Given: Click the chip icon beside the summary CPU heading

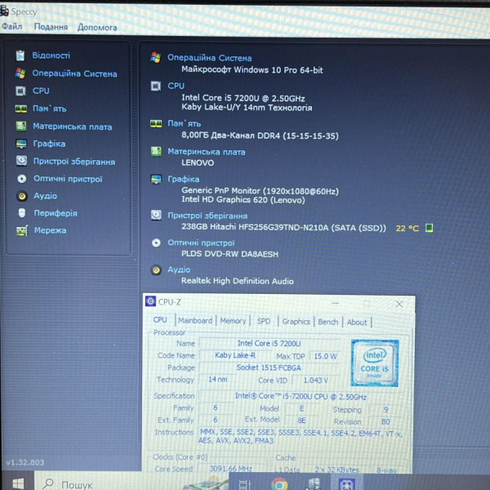Looking at the screenshot, I should pyautogui.click(x=156, y=86).
